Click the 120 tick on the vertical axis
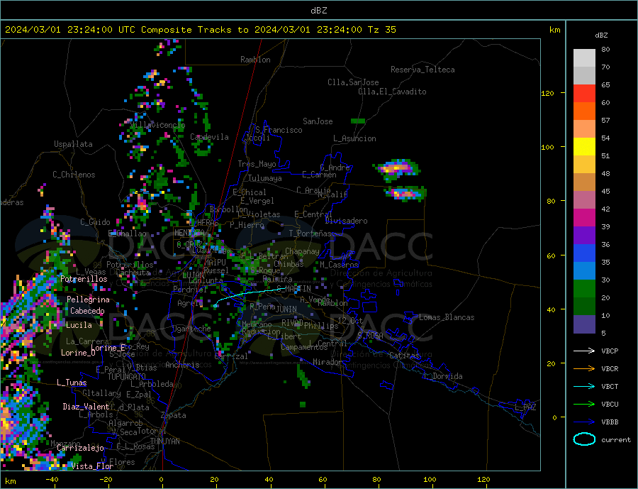Viewport: 638px width, 489px height. point(548,93)
